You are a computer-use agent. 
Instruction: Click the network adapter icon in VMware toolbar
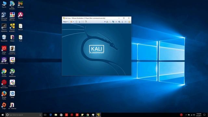pyautogui.click(x=113, y=22)
